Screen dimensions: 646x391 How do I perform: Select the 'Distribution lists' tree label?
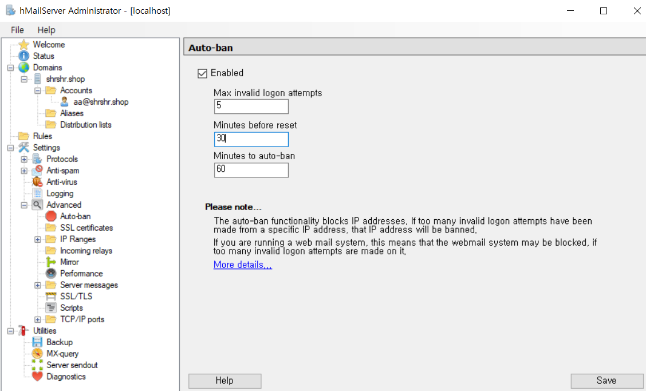86,124
